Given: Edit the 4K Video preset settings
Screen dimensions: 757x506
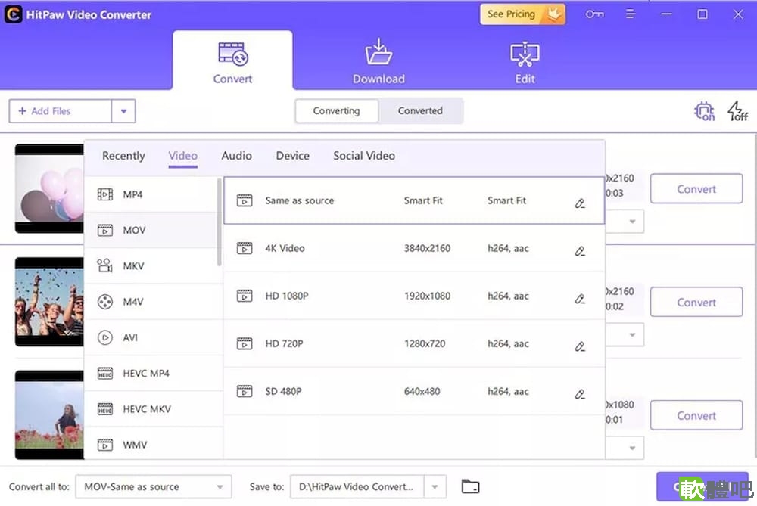Looking at the screenshot, I should tap(580, 251).
